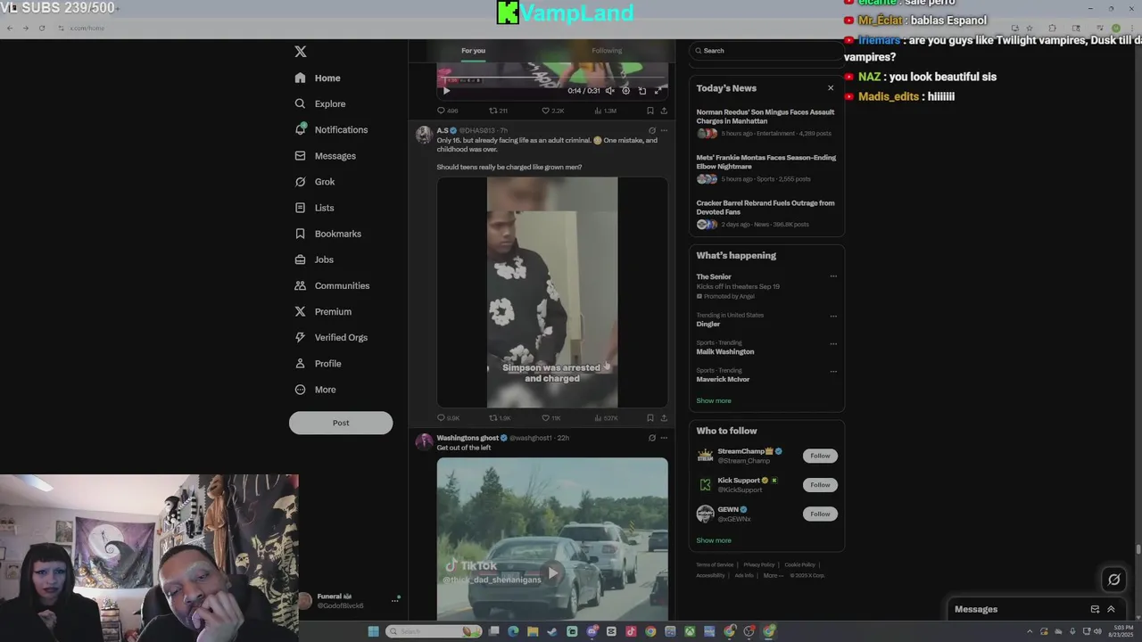1142x642 pixels.
Task: Open Lists in the sidebar
Action: tap(314, 208)
